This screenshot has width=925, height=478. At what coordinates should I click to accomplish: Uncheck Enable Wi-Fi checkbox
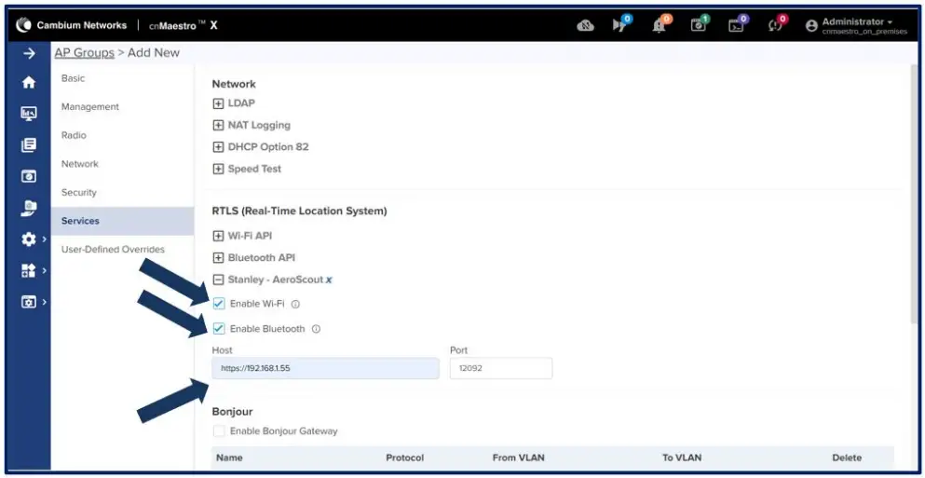(x=219, y=304)
